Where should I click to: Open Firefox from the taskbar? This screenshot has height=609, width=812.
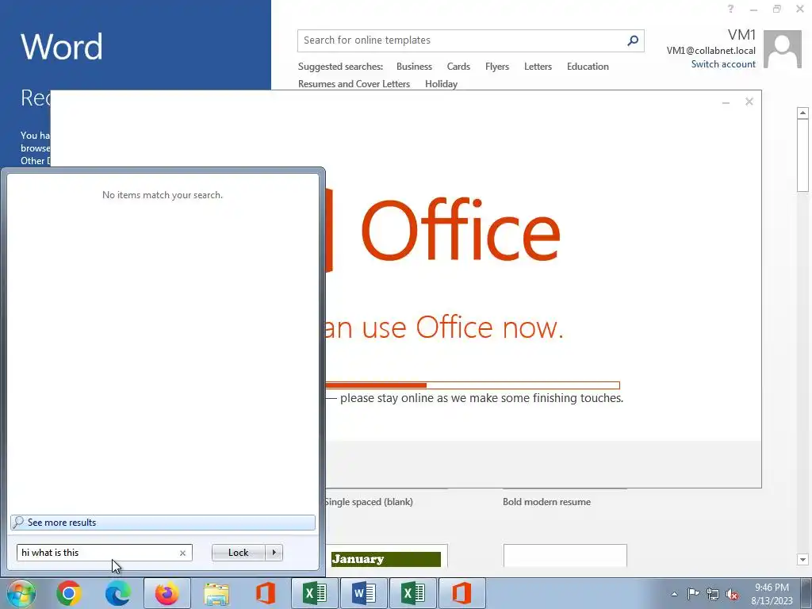click(x=167, y=593)
